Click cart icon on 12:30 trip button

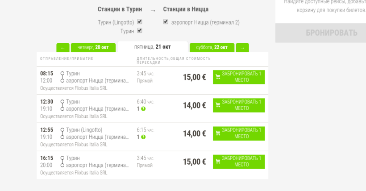[x=218, y=105]
